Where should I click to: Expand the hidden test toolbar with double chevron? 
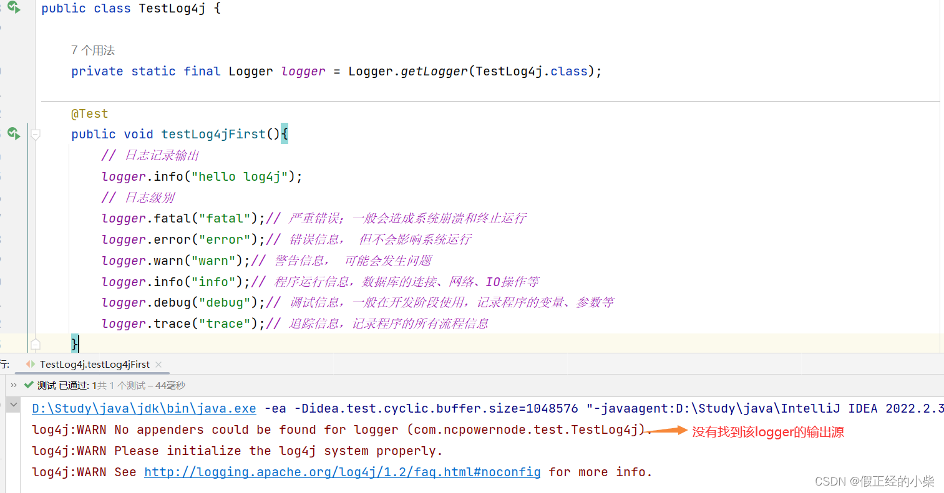click(14, 385)
